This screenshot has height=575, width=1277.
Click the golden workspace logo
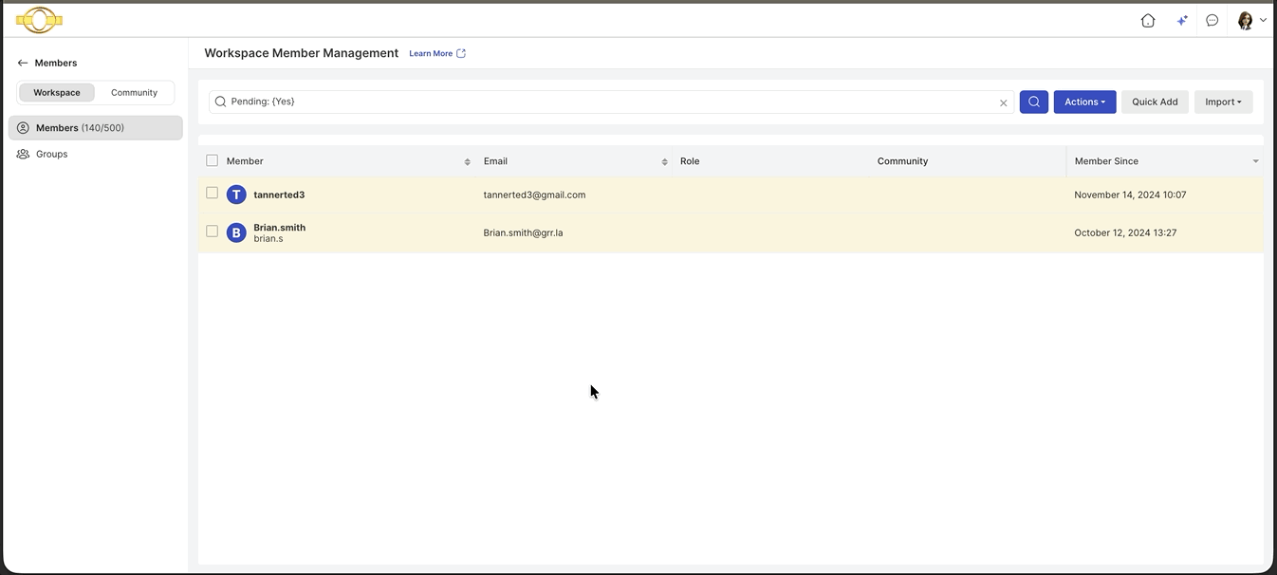[39, 19]
